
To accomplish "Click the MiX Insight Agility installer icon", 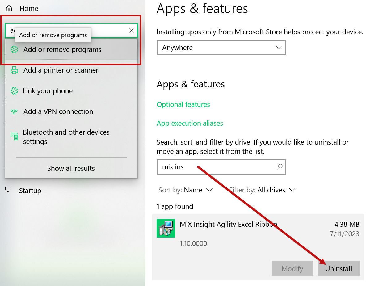I will [166, 228].
